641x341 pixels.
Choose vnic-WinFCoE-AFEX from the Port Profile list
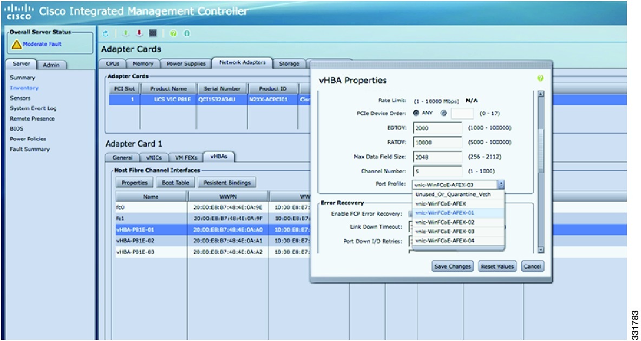tap(458, 204)
